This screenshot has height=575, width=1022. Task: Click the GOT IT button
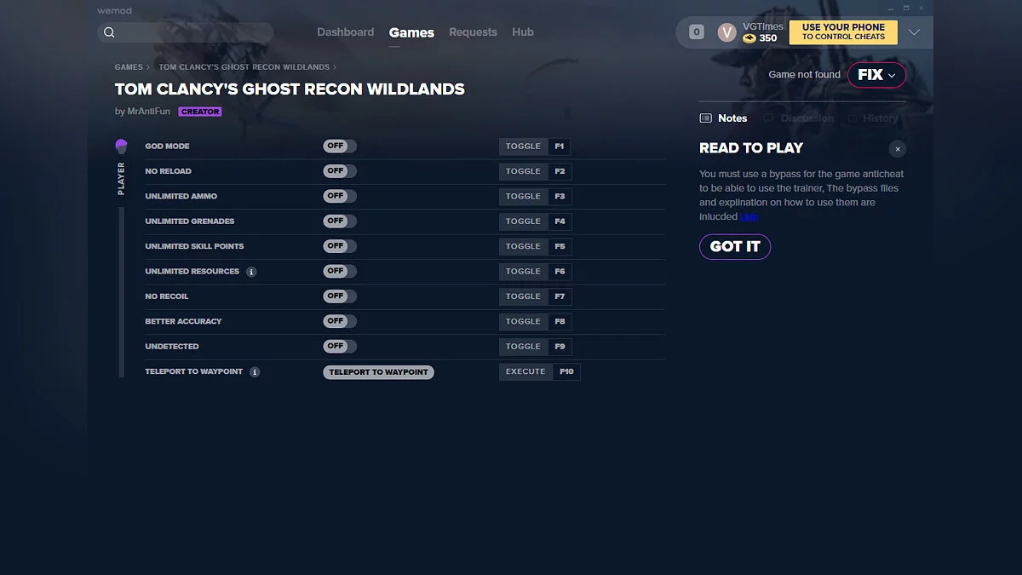point(734,246)
